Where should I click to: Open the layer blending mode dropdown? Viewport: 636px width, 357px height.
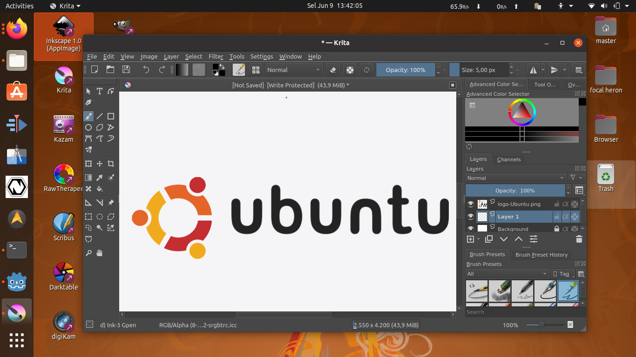click(516, 178)
